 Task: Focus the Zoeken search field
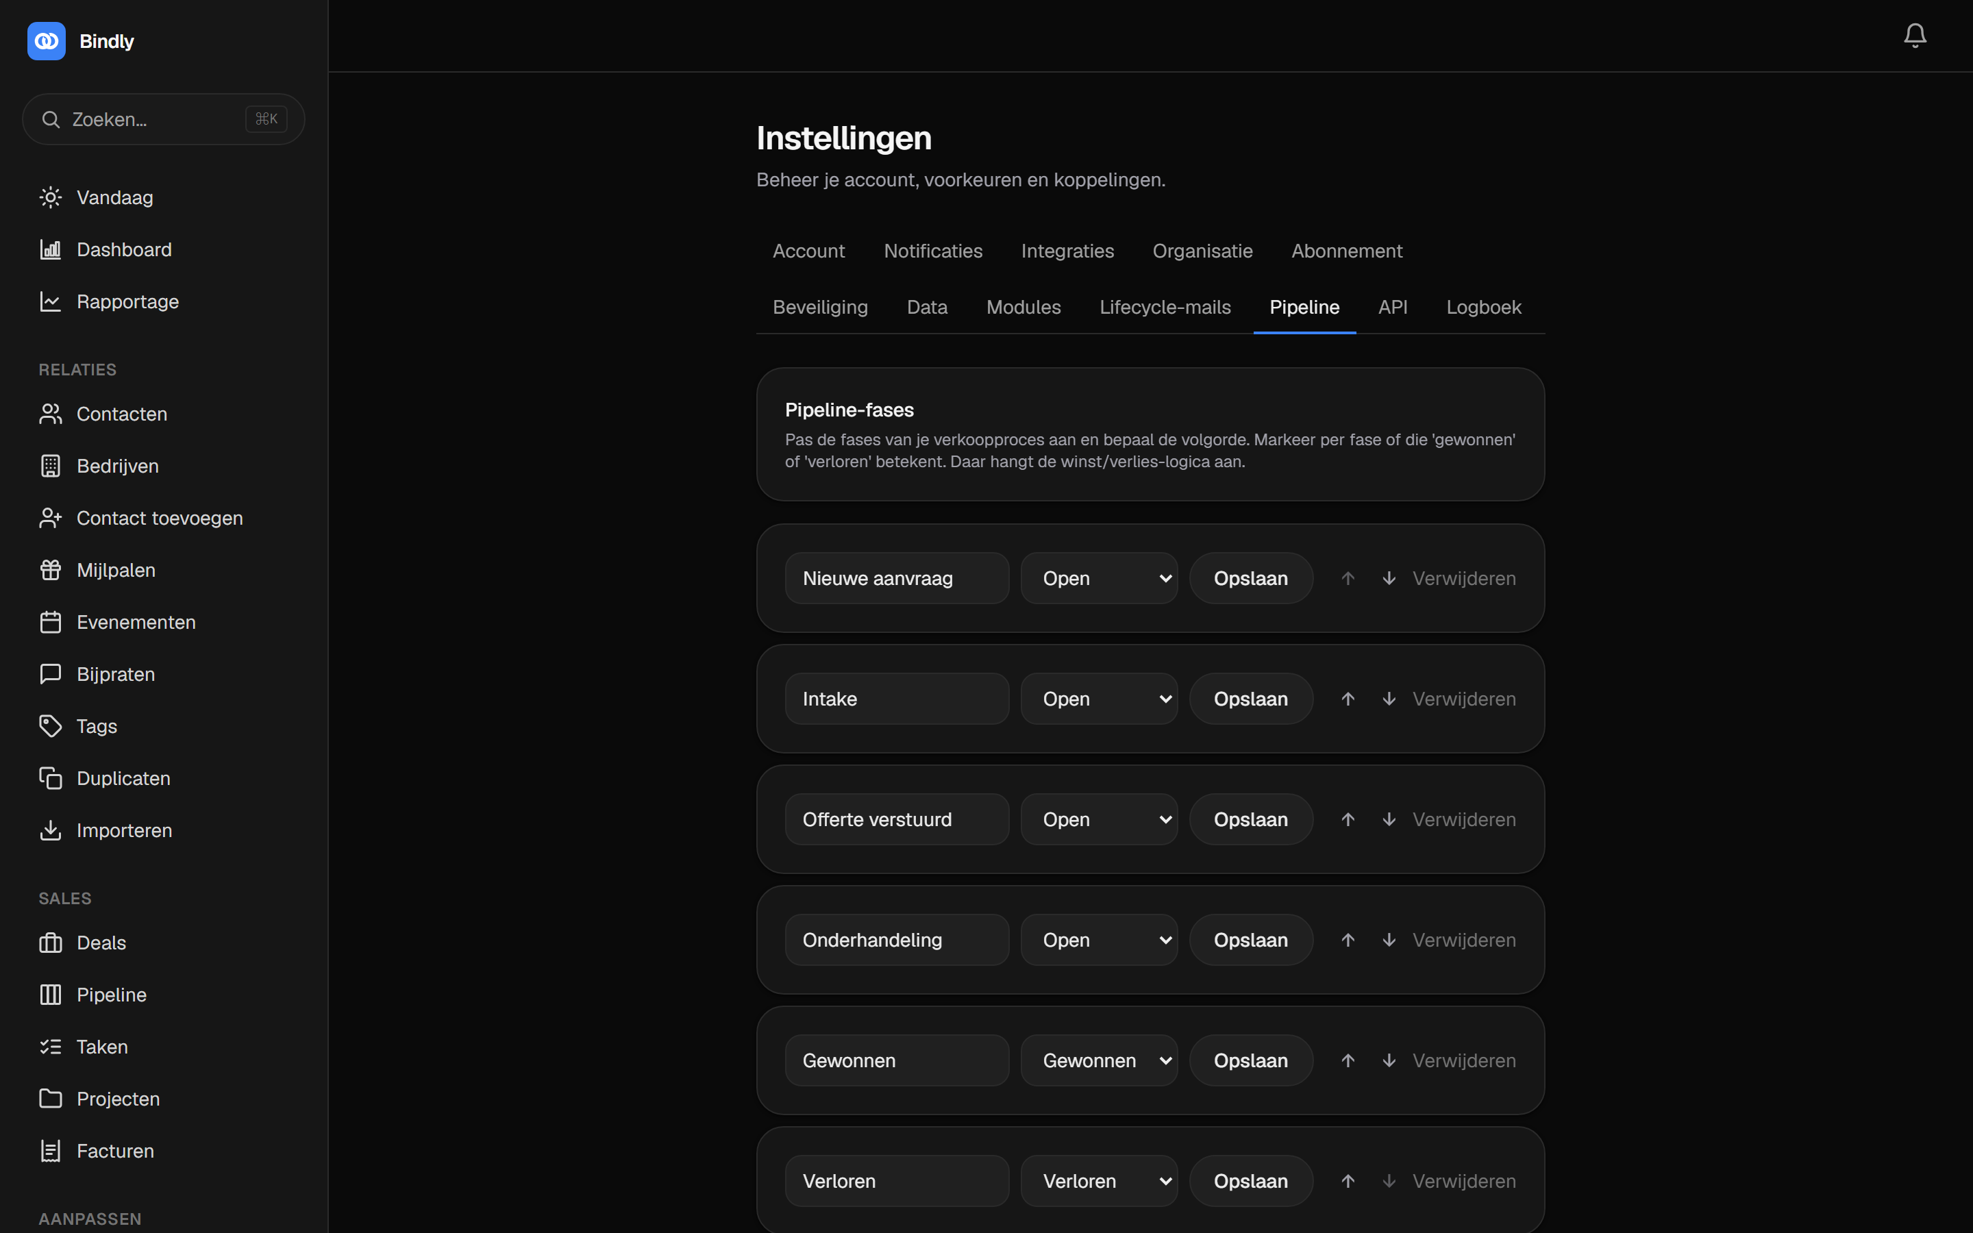coord(164,119)
